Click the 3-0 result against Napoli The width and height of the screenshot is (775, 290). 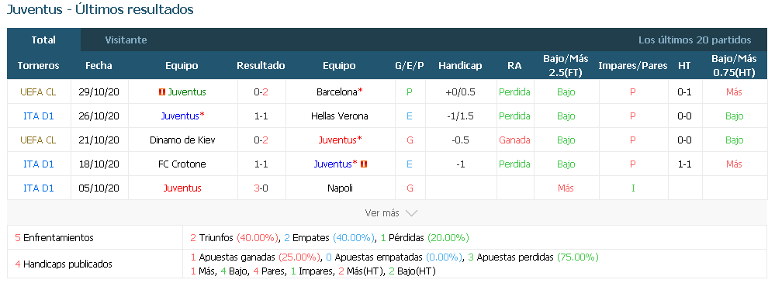pyautogui.click(x=261, y=188)
